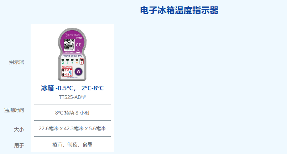Open the 冰箱 -0.5°C, 2°C-8°C product title
Image resolution: width=287 pixels, height=154 pixels.
(72, 88)
